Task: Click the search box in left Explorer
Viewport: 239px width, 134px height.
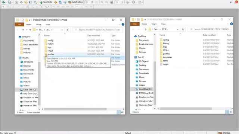Action: pyautogui.click(x=97, y=30)
